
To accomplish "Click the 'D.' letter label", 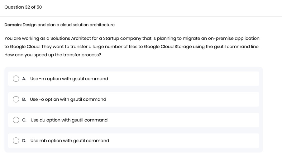I will click(24, 141).
